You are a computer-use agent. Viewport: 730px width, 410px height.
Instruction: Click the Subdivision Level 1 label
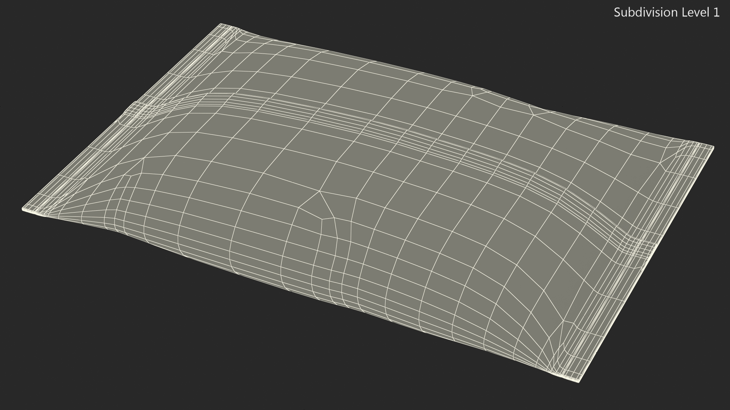[667, 13]
